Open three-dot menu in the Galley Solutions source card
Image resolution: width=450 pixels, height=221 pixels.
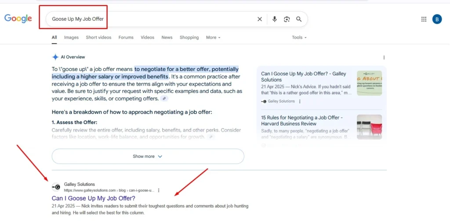point(300,101)
